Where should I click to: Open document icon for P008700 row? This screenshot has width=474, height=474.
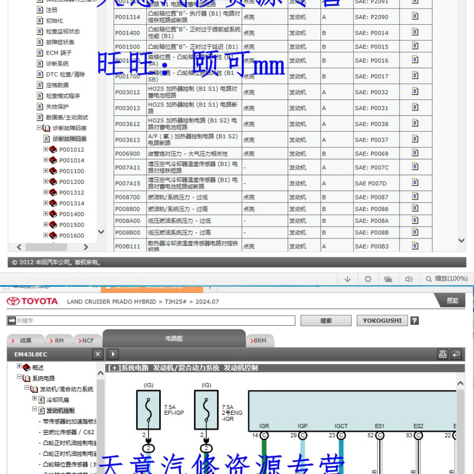click(415, 196)
